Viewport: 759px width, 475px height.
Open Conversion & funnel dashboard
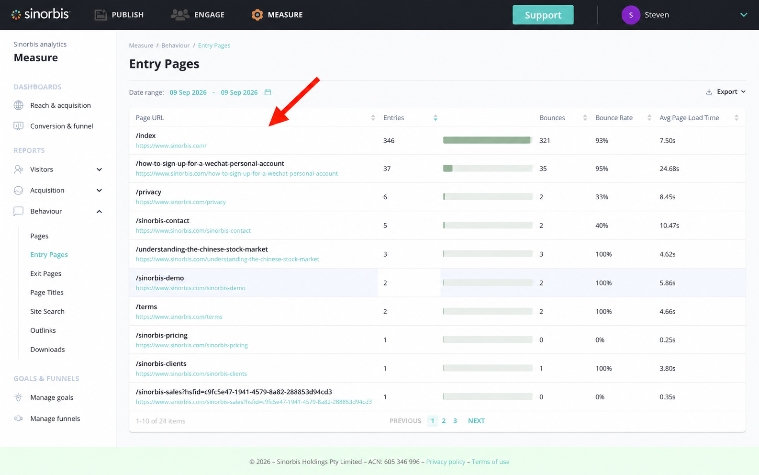point(62,126)
